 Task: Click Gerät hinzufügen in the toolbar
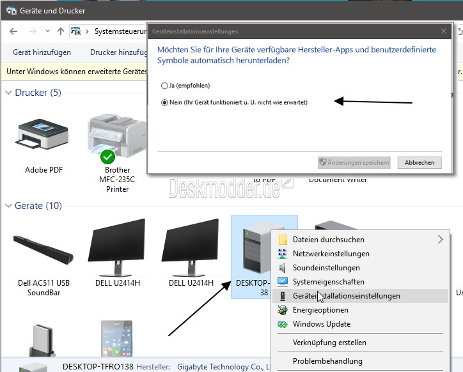tap(42, 52)
